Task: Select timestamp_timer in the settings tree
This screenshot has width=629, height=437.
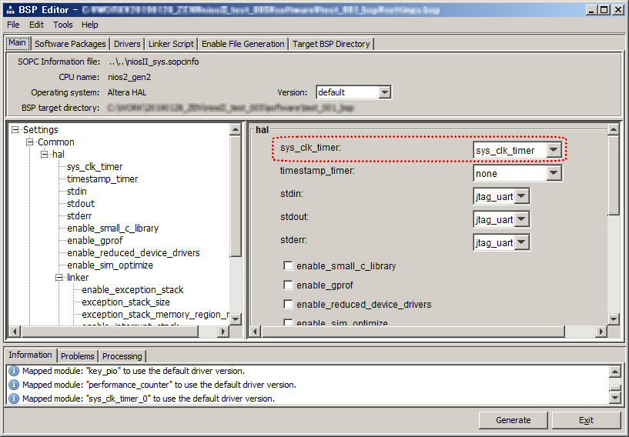Action: (x=102, y=179)
